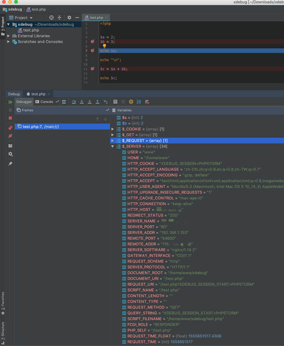Screen dimensions: 284x346
Task: Expand the $_REQUEST array variable
Action: [x=112, y=140]
